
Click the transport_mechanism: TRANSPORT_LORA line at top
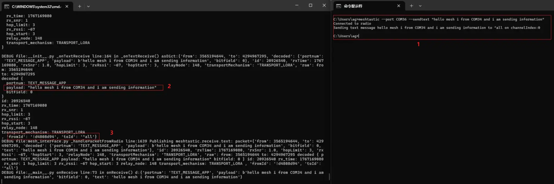point(48,43)
